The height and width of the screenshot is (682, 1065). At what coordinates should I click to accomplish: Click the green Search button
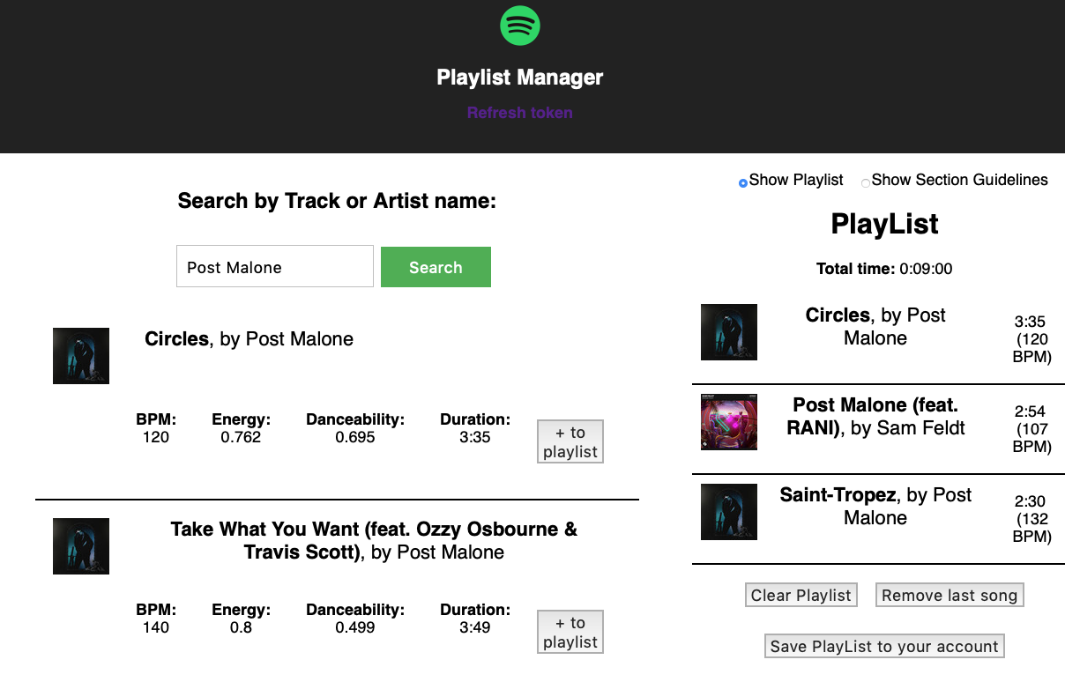pyautogui.click(x=436, y=267)
